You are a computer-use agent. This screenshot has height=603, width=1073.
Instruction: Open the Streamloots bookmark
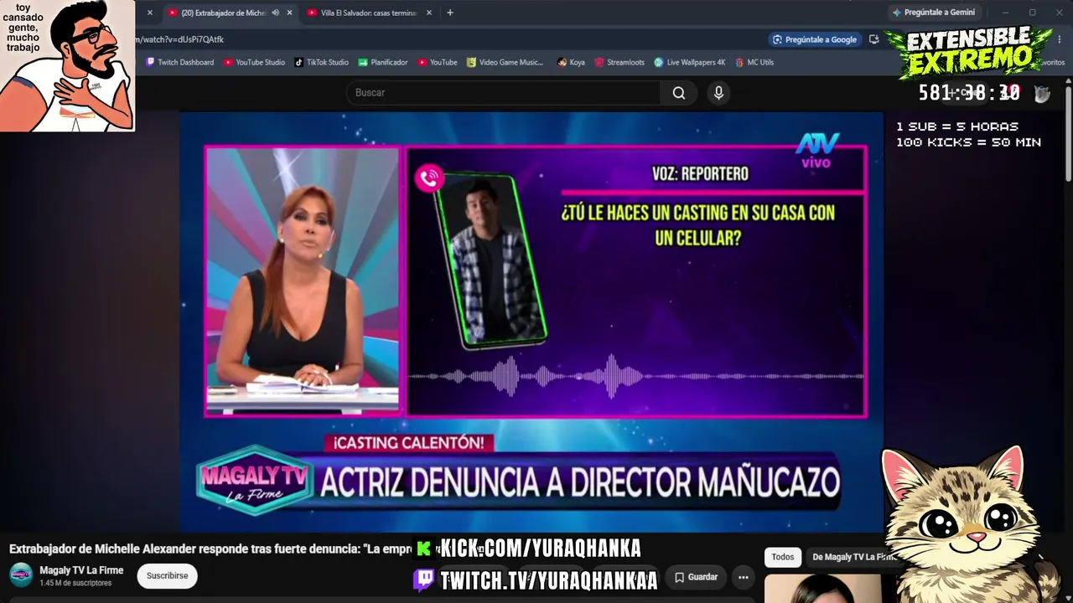[x=619, y=62]
